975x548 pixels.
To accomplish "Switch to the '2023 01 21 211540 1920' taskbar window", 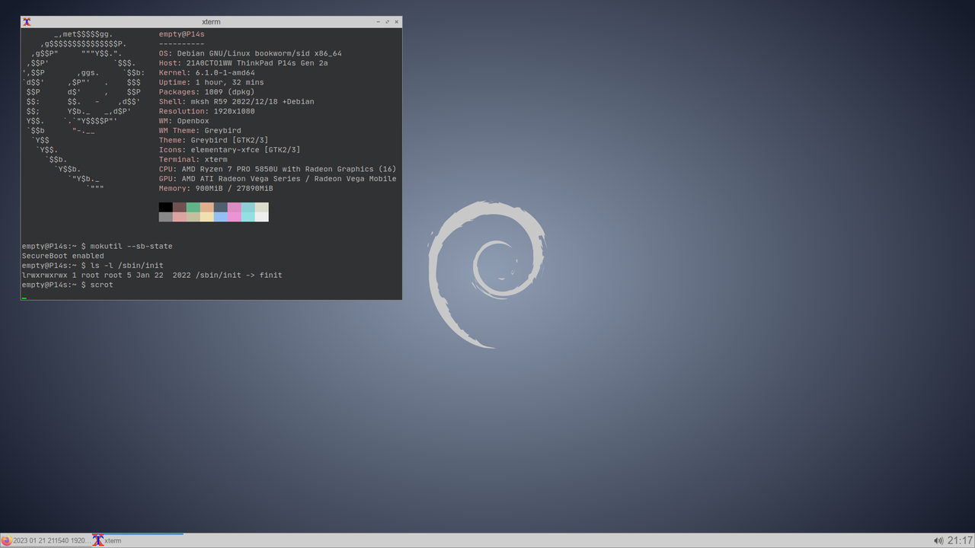I will [x=45, y=540].
